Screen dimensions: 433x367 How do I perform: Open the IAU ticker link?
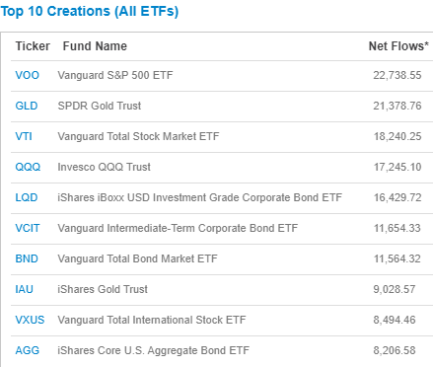25,289
